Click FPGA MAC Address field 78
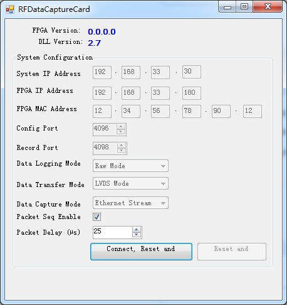 [192, 111]
